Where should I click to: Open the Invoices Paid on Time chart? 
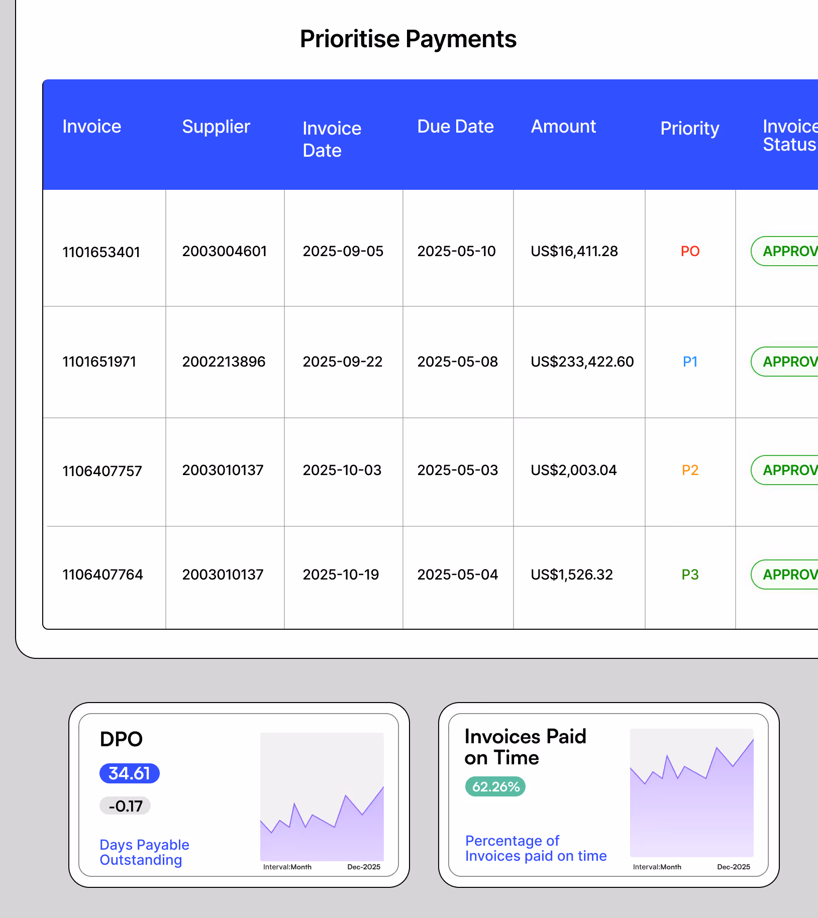click(x=692, y=793)
